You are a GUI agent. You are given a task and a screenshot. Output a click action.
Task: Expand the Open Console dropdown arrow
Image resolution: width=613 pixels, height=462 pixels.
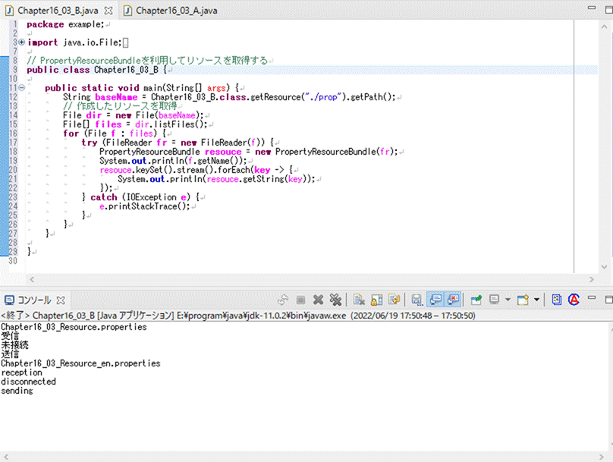537,300
